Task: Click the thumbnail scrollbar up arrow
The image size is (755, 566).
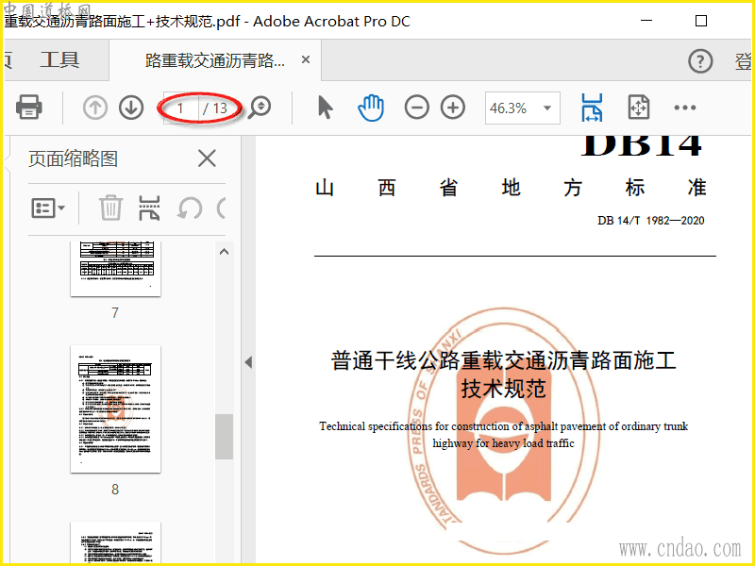Action: tap(224, 252)
